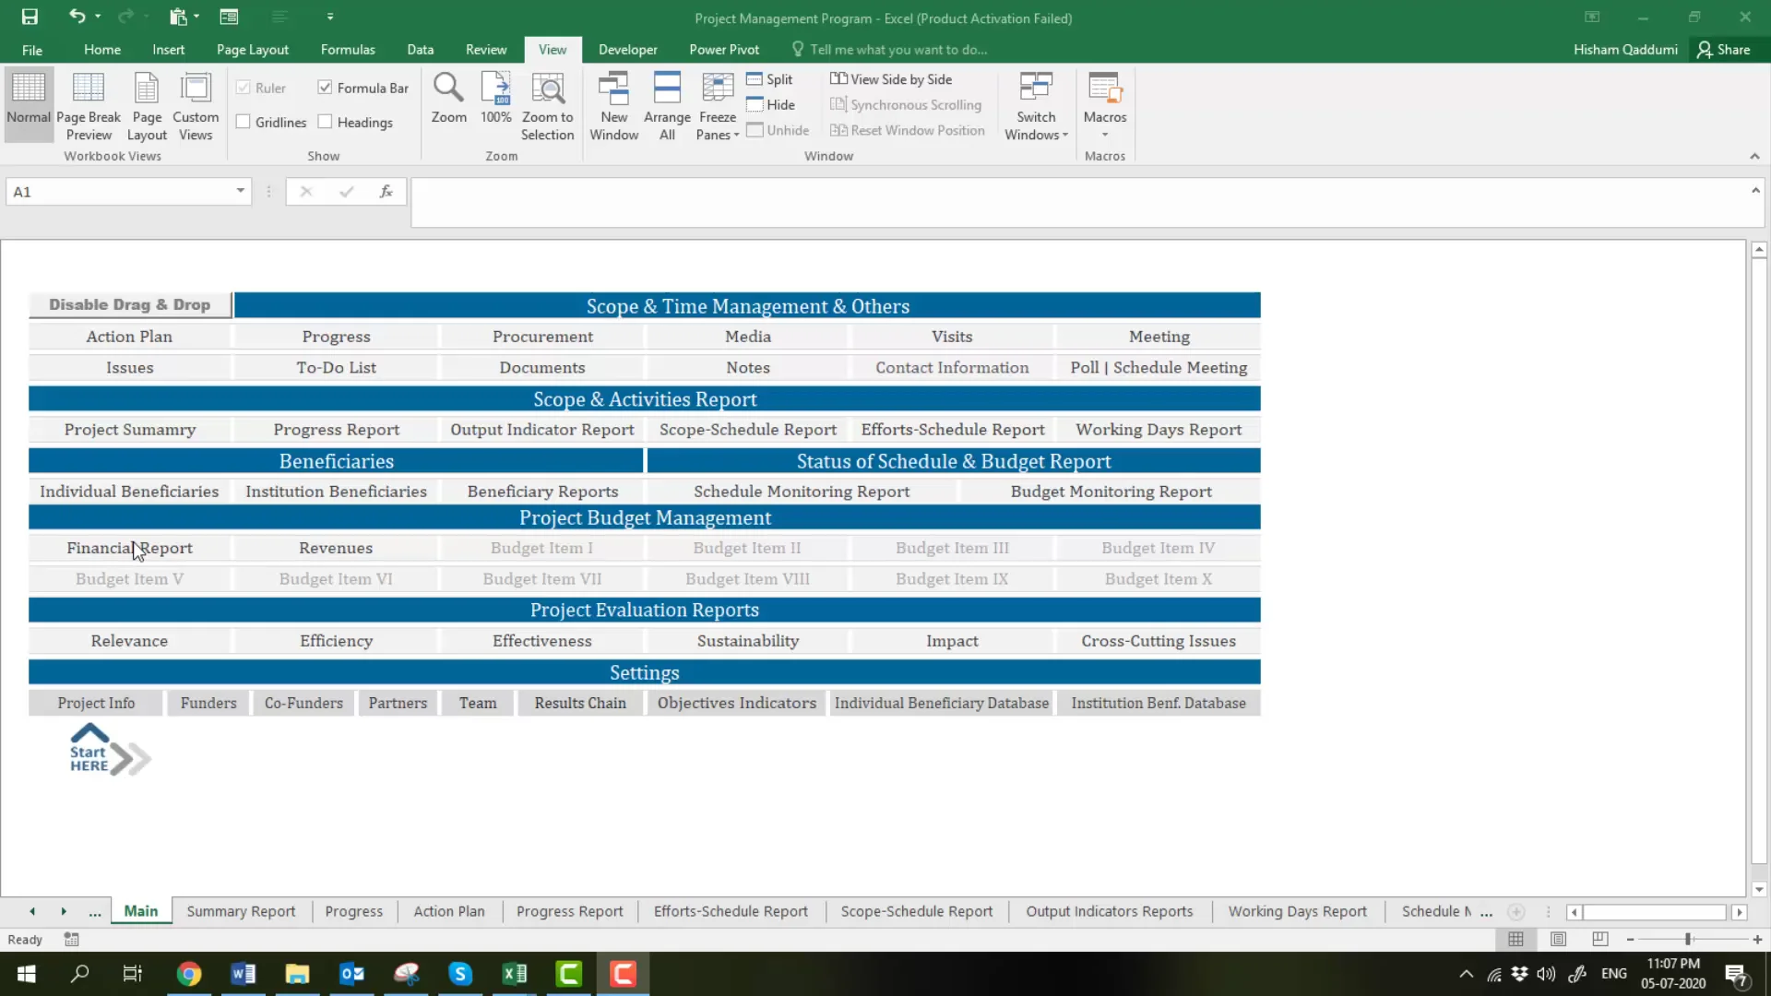Open a New Window
Screen dimensions: 1771x996
coord(613,105)
